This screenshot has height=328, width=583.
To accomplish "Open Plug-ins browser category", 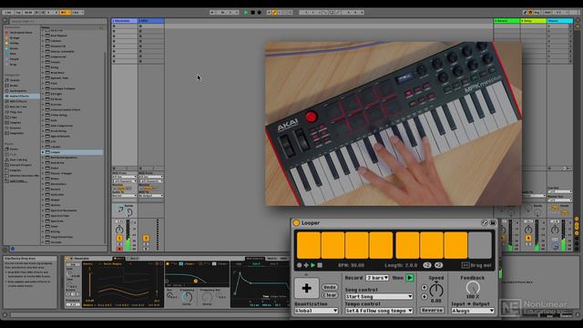I will 15,112.
